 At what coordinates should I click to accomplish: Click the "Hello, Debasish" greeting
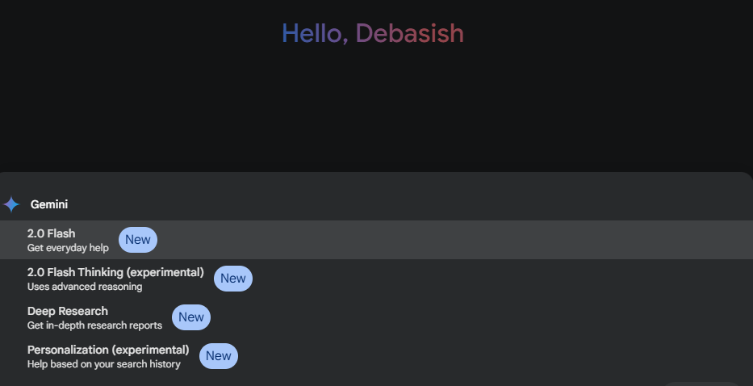pos(373,33)
